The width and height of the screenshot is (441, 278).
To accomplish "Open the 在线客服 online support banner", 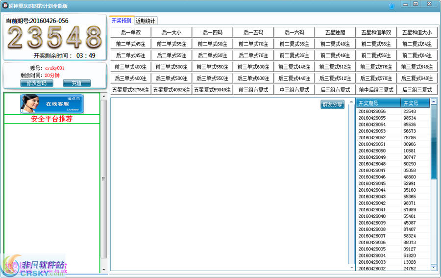I will (52, 103).
